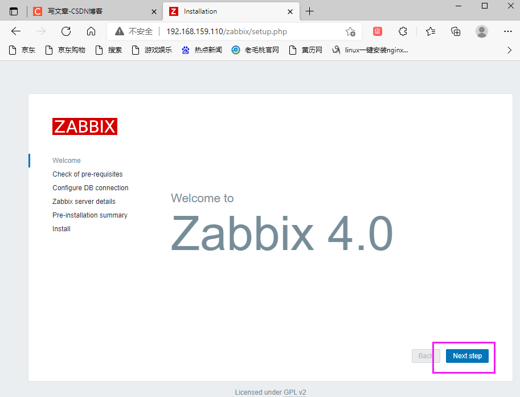The height and width of the screenshot is (397, 520).
Task: Click the ZABBIX logo
Action: click(84, 126)
